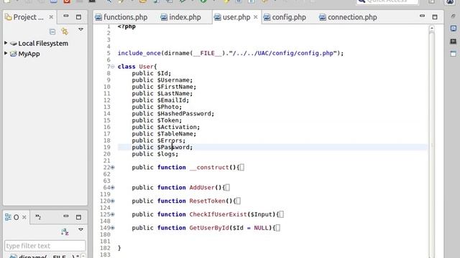Click the editor scroll-up arrow
This screenshot has width=460, height=258.
pos(431,28)
